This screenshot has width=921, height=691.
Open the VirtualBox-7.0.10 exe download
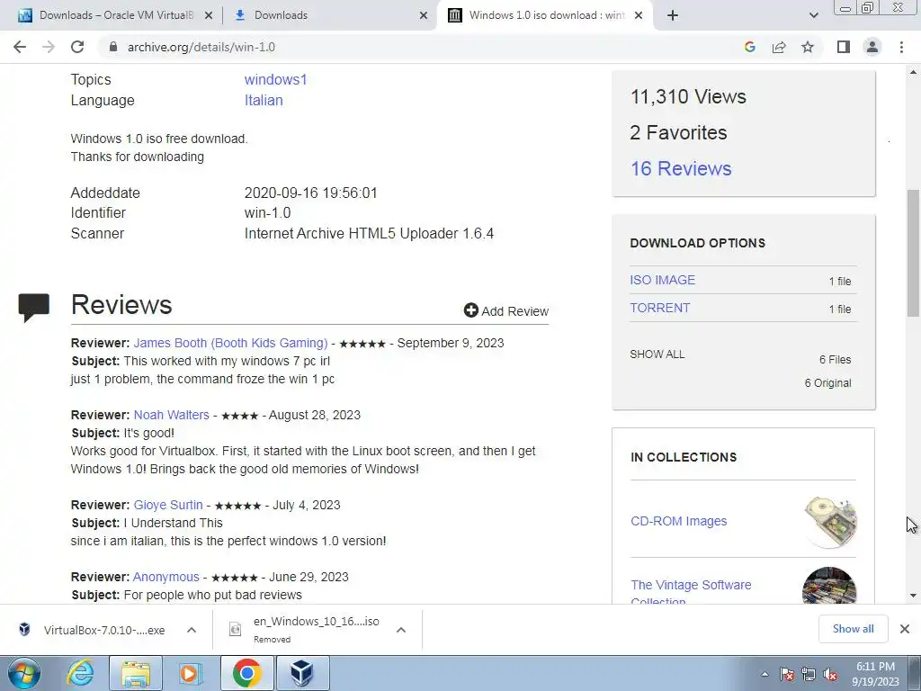pyautogui.click(x=94, y=630)
